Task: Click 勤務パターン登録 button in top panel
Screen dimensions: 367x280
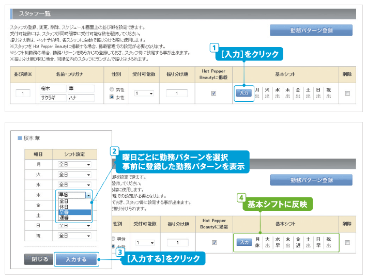Action: pos(311,30)
